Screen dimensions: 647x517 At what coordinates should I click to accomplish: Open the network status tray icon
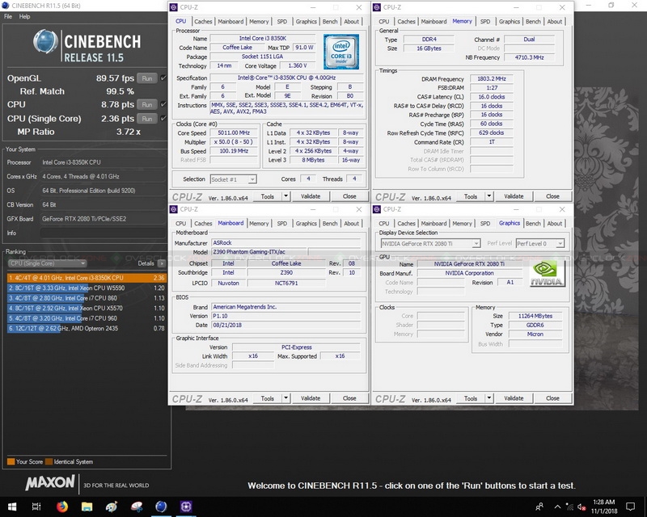click(x=569, y=506)
